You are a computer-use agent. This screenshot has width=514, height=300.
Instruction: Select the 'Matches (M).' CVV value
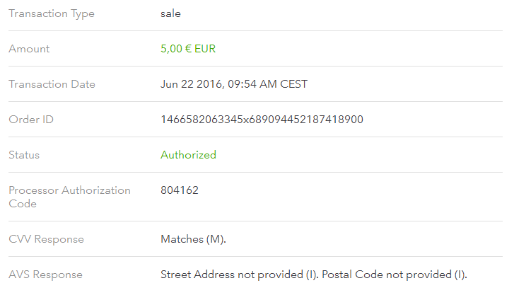click(x=194, y=239)
